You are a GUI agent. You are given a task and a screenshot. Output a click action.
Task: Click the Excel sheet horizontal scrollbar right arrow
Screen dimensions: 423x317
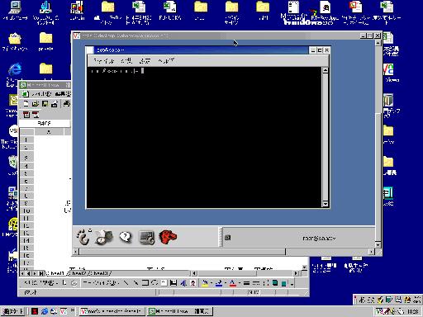(x=297, y=273)
